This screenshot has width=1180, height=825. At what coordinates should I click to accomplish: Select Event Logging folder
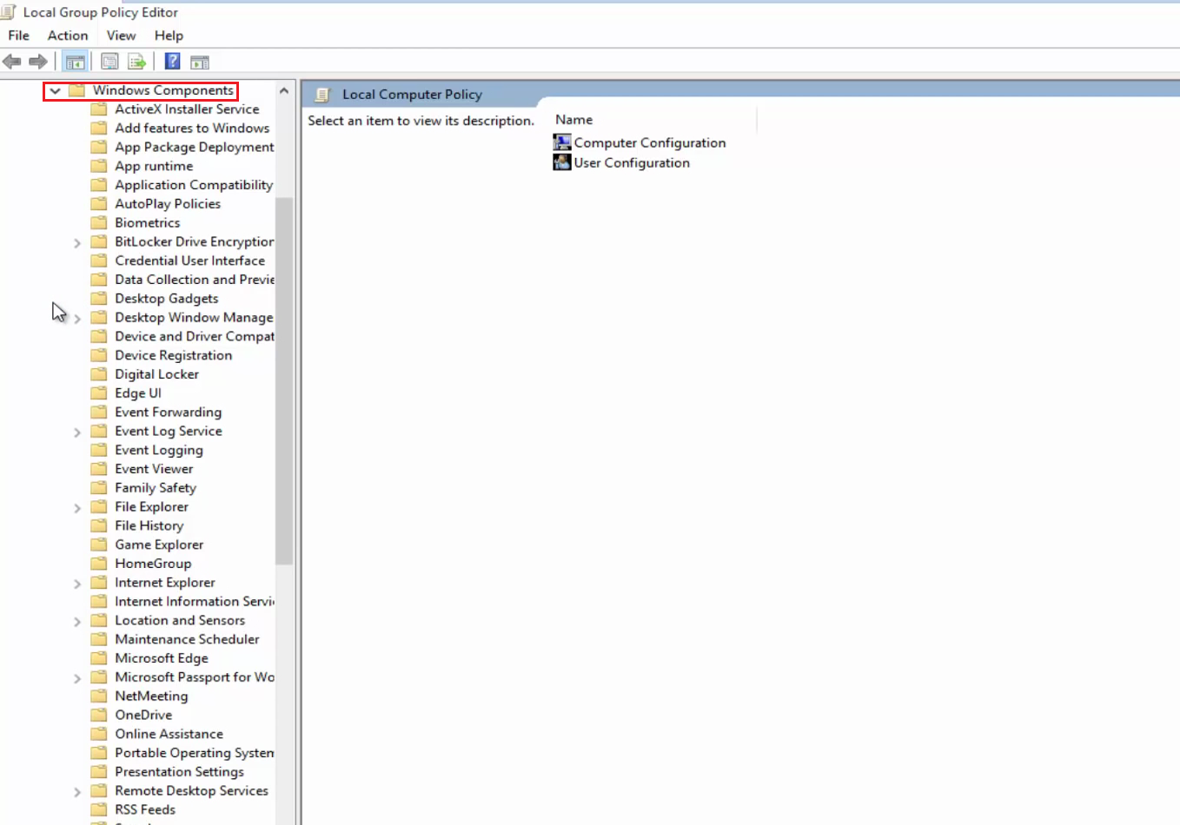[159, 450]
